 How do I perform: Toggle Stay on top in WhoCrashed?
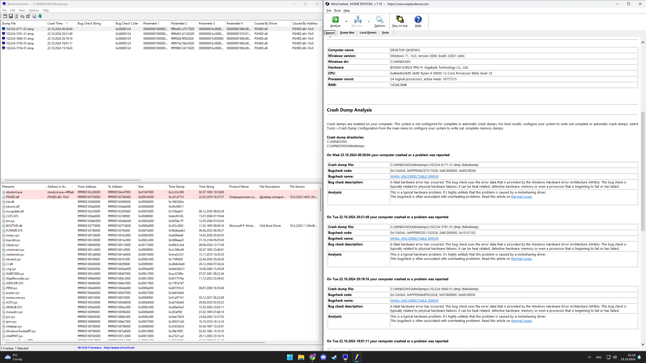(x=400, y=21)
